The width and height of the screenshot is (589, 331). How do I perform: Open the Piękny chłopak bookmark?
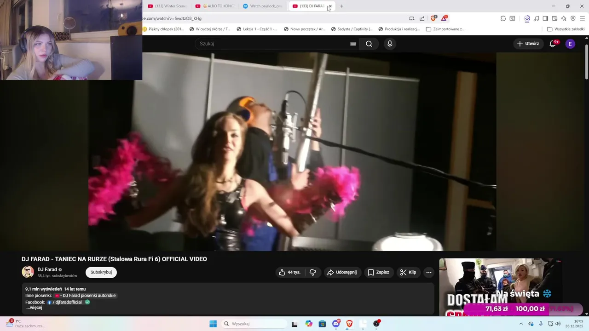click(163, 29)
